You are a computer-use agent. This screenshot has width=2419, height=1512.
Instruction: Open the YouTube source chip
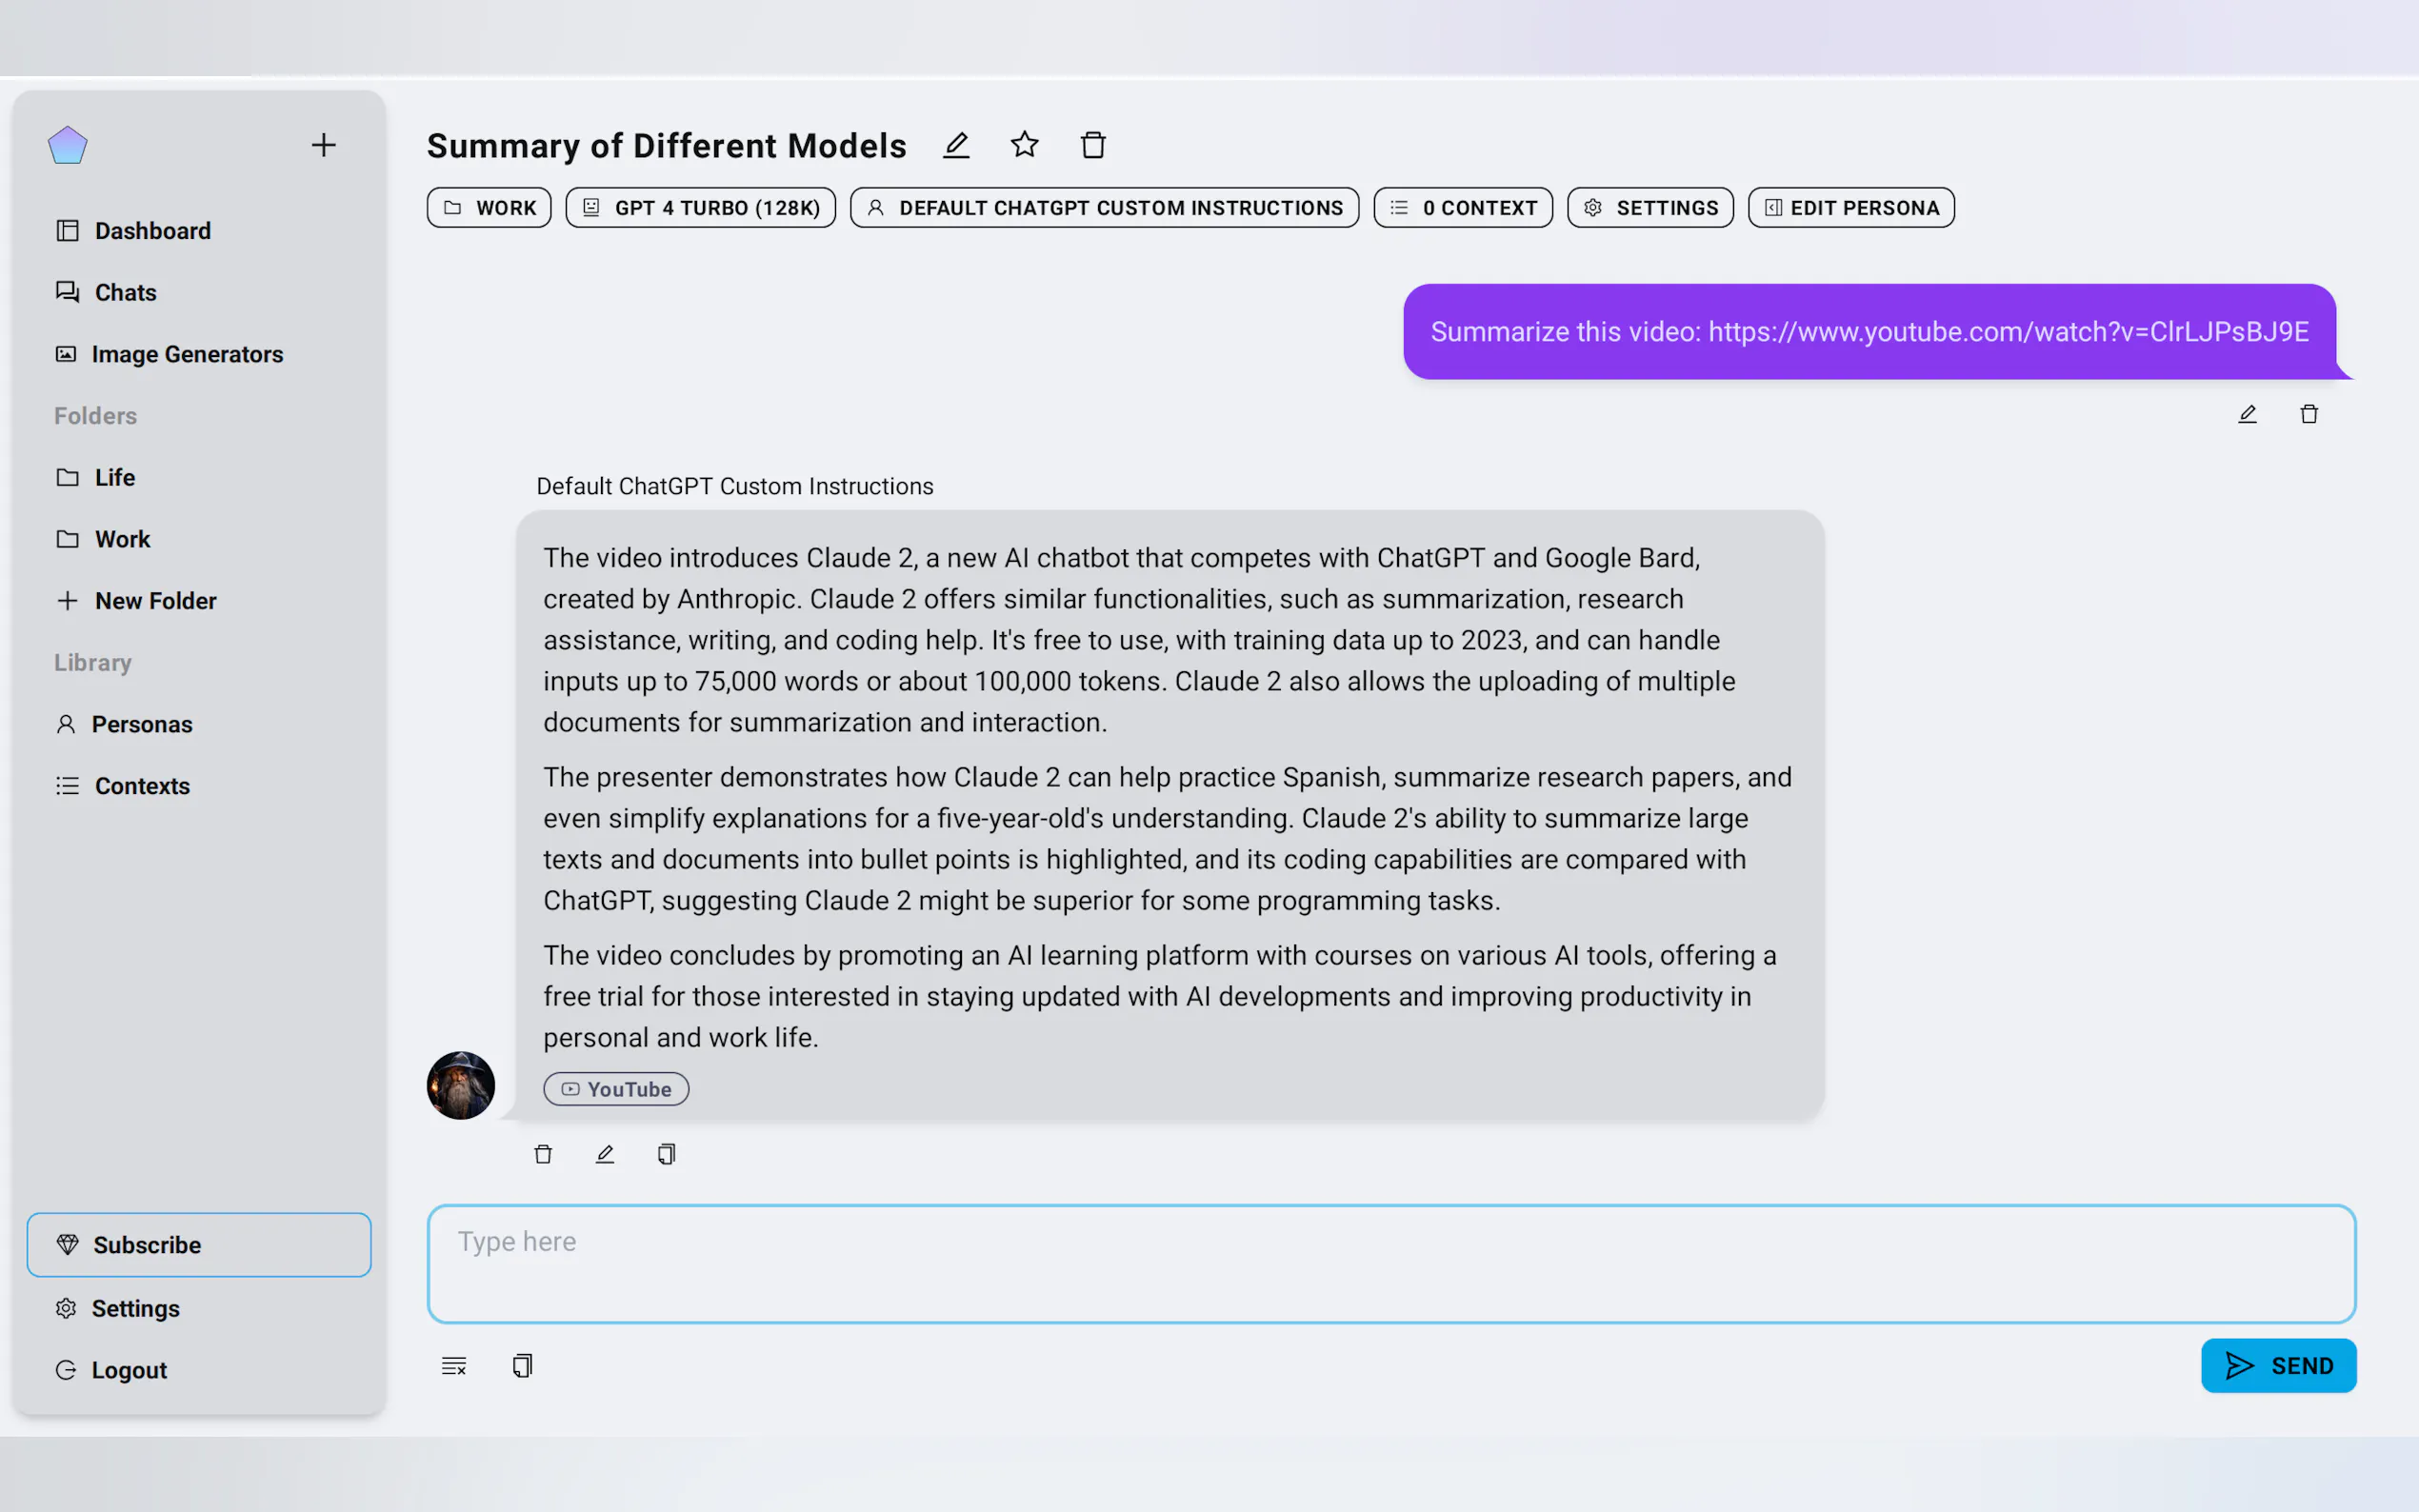pos(616,1089)
